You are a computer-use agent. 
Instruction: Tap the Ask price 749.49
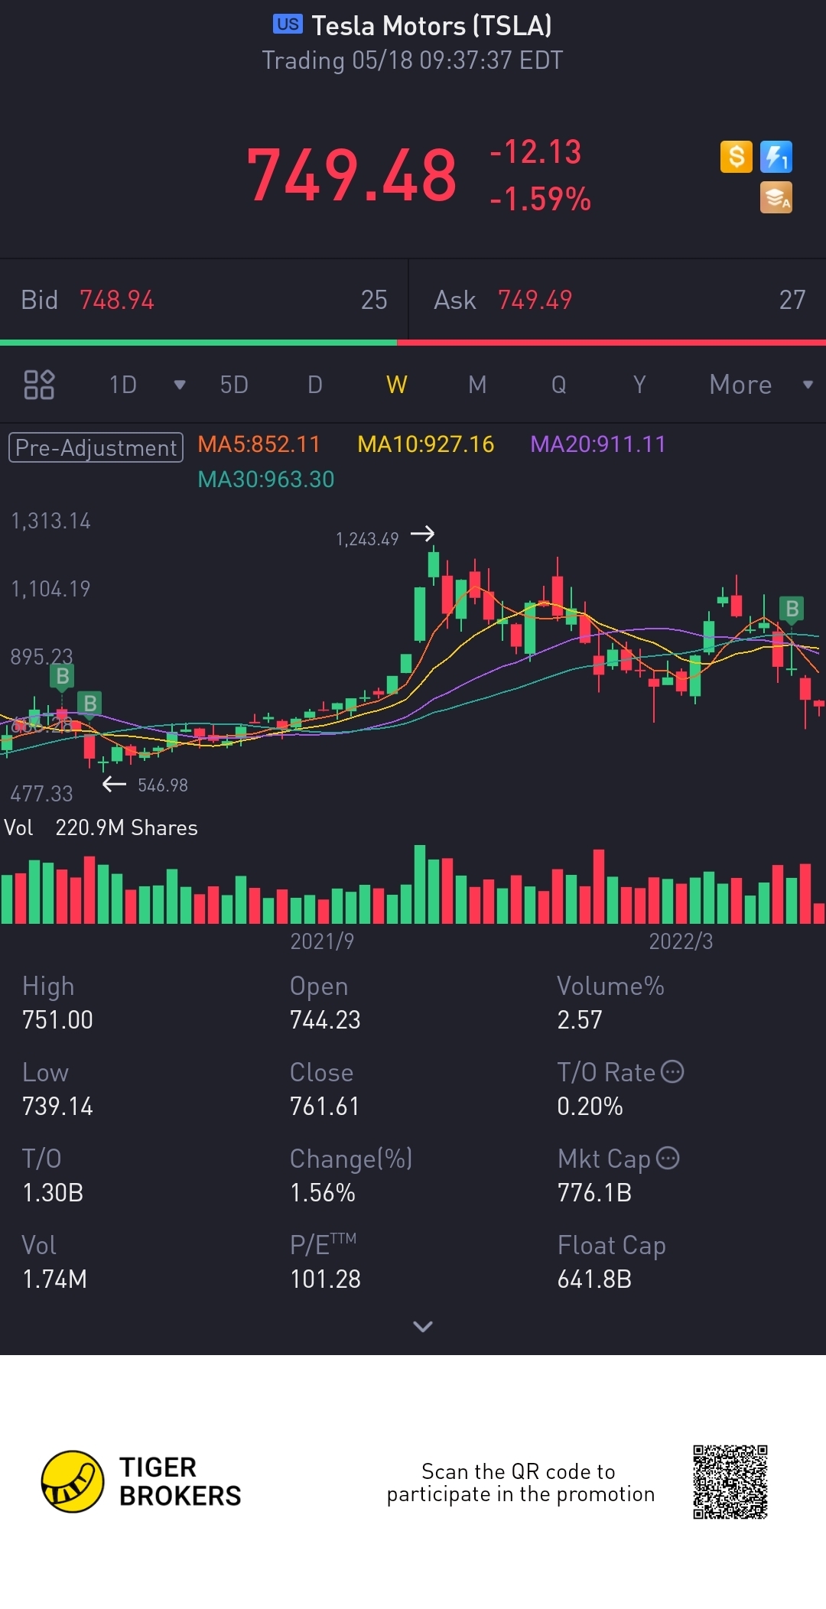(535, 300)
